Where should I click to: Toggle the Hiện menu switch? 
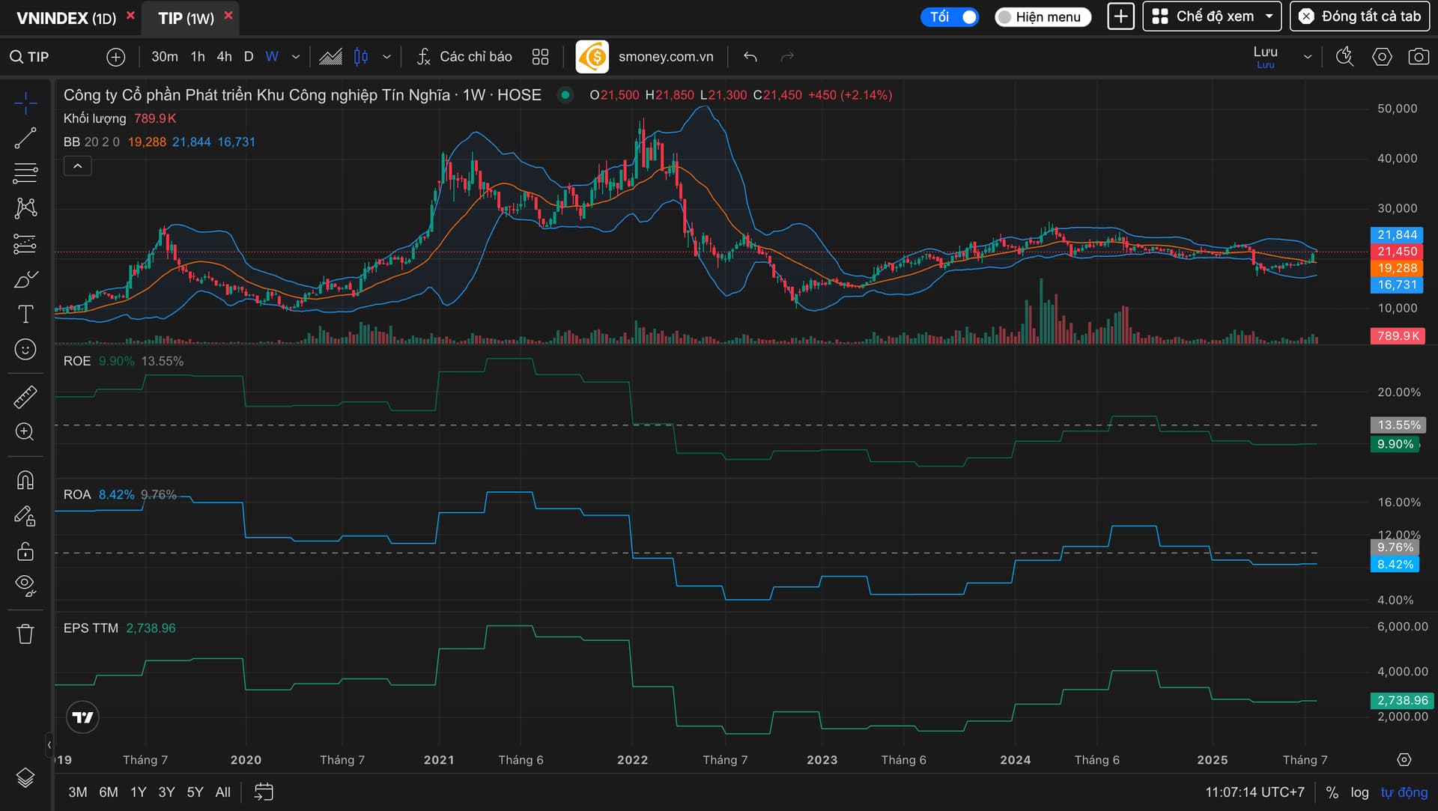click(x=1043, y=16)
